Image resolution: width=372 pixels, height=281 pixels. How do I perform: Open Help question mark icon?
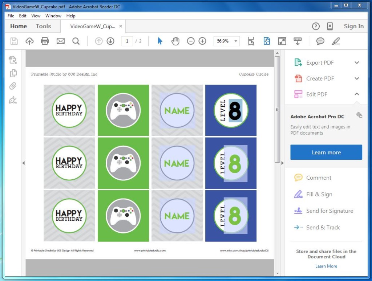316,26
